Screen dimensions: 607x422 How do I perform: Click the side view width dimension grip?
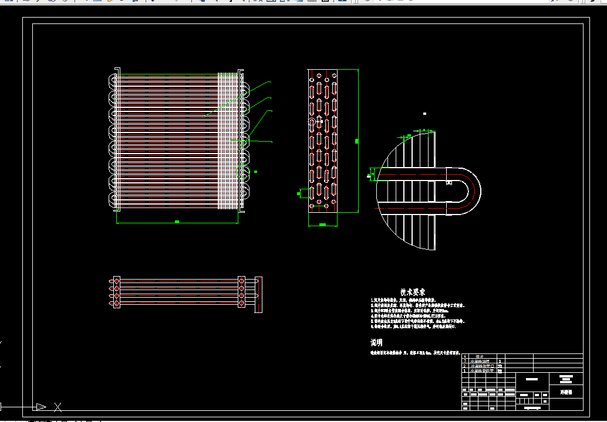click(322, 224)
